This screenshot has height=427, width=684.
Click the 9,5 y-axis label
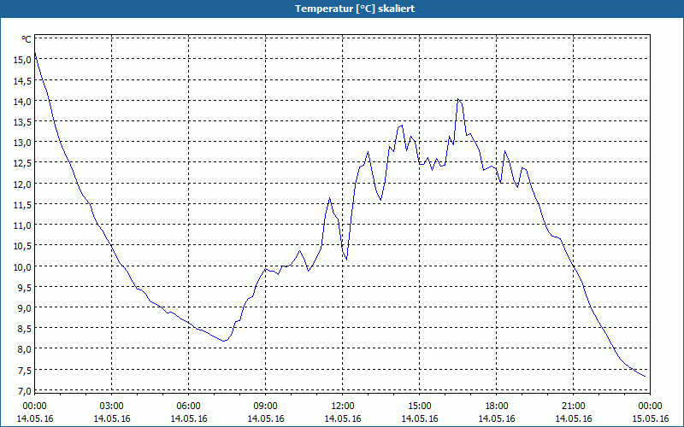pyautogui.click(x=24, y=288)
